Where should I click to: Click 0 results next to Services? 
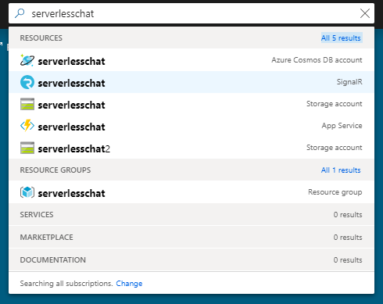pyautogui.click(x=348, y=215)
